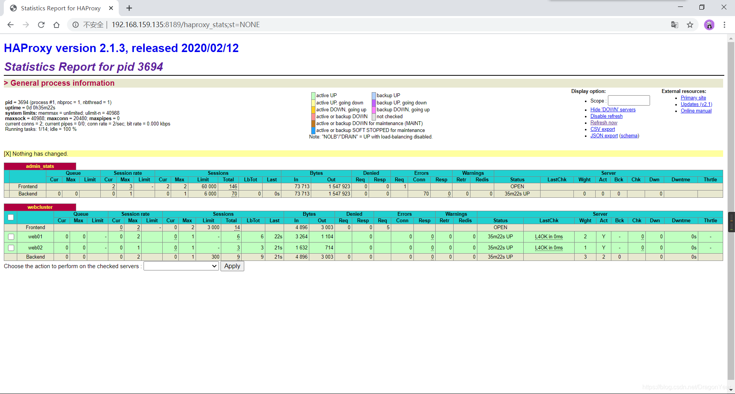Click the active UP, going down swatch
Image resolution: width=735 pixels, height=394 pixels.
[314, 103]
